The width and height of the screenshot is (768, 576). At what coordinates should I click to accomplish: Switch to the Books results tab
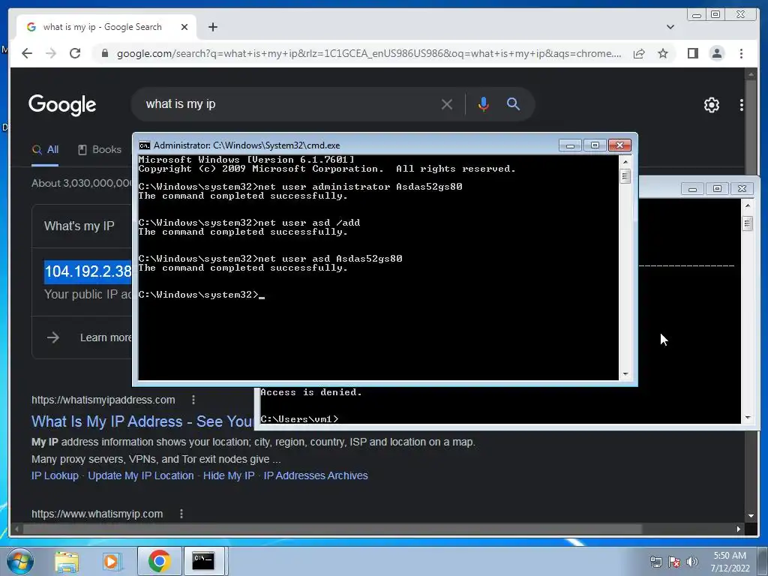100,150
